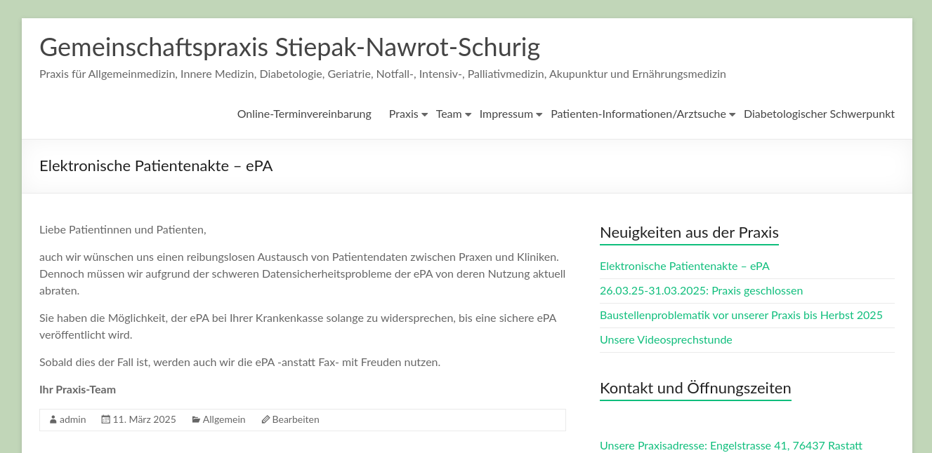Click the user icon beside admin
932x453 pixels.
53,420
